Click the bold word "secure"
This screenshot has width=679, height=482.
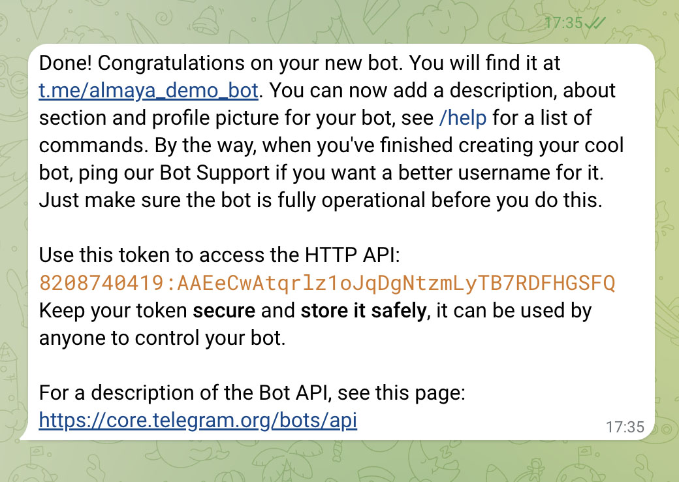[x=224, y=310]
